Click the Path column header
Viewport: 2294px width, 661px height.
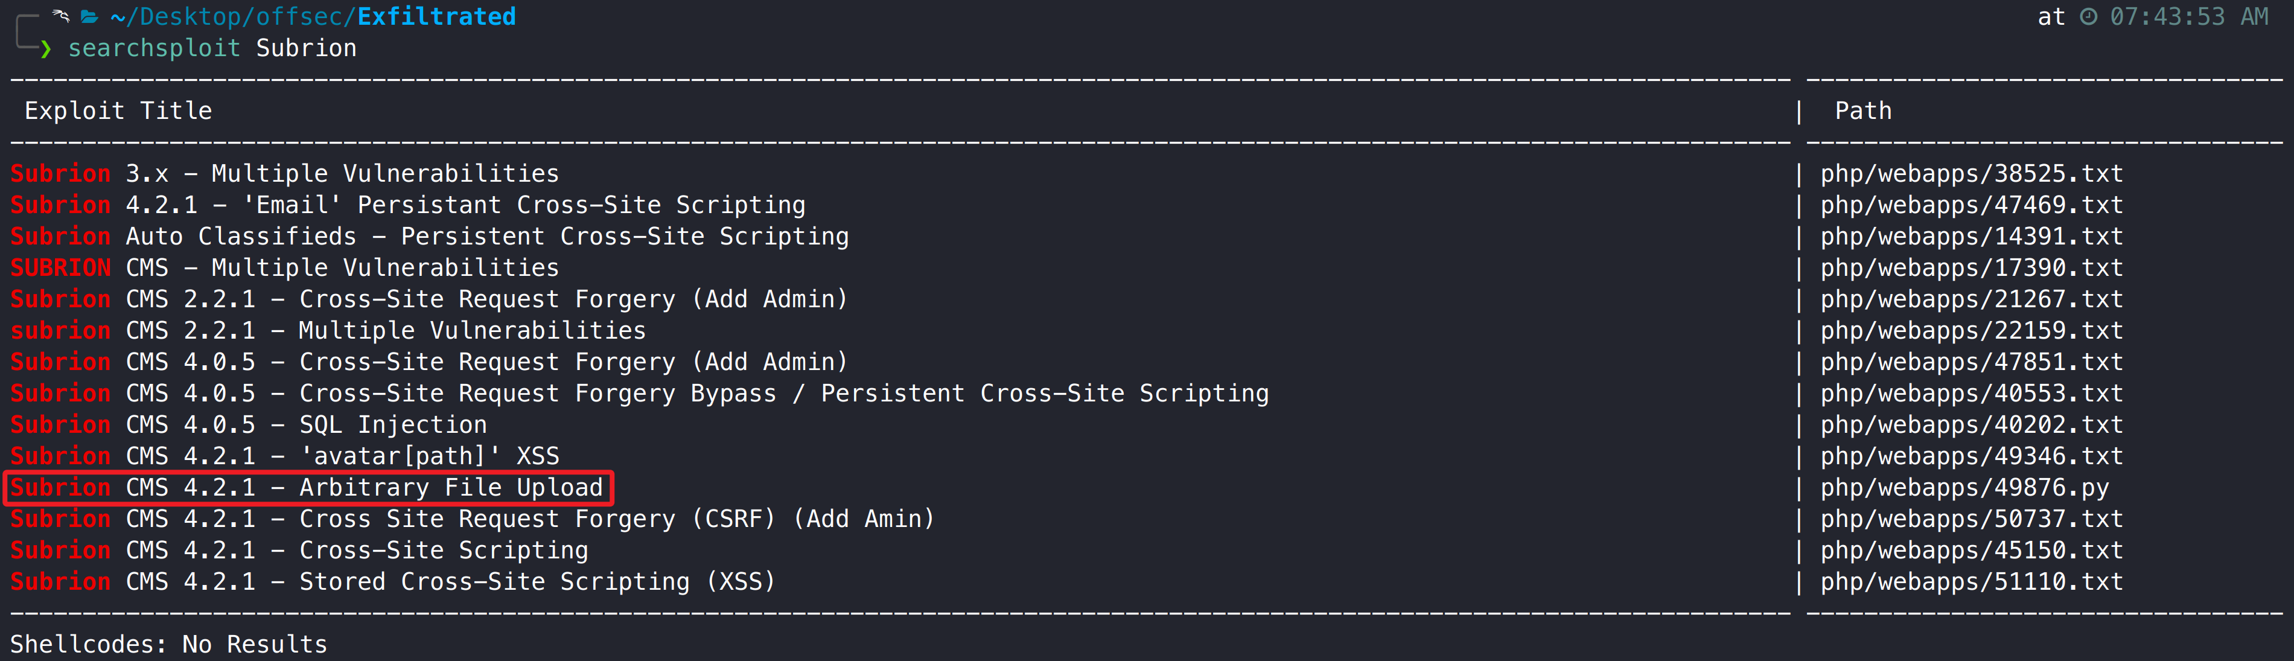click(1863, 110)
